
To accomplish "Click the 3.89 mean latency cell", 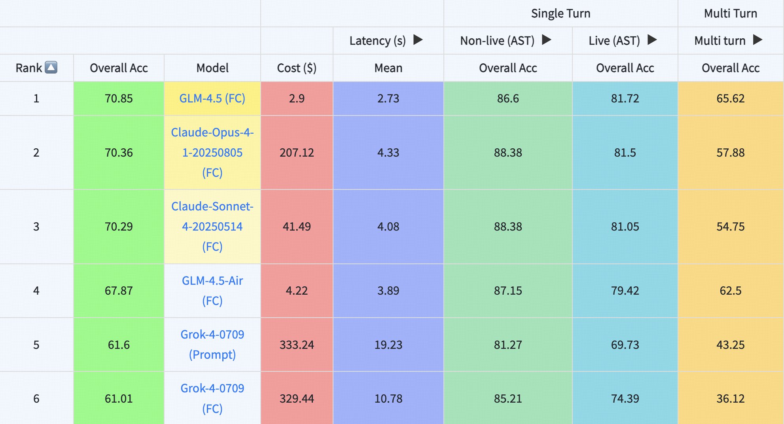I will click(x=388, y=290).
